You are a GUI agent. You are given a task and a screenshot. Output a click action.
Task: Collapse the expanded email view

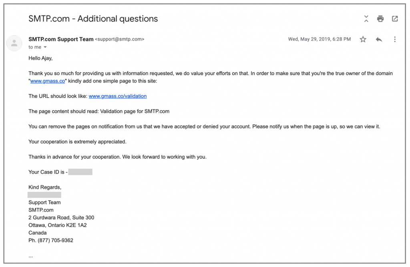(x=366, y=18)
